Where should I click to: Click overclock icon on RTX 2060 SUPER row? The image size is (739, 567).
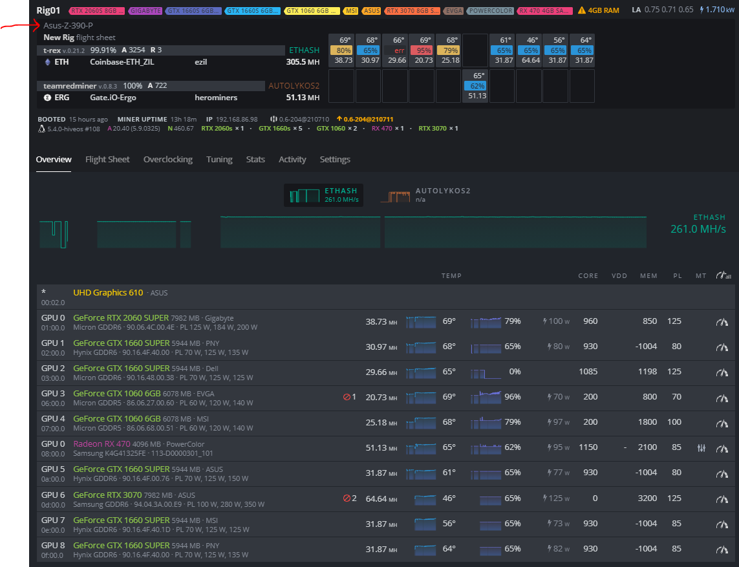722,322
